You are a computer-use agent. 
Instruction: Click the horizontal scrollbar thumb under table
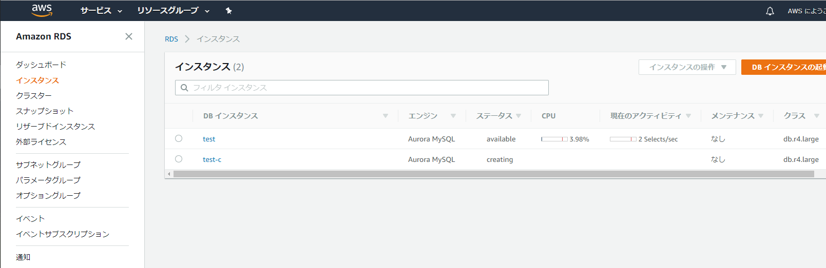[x=494, y=174]
